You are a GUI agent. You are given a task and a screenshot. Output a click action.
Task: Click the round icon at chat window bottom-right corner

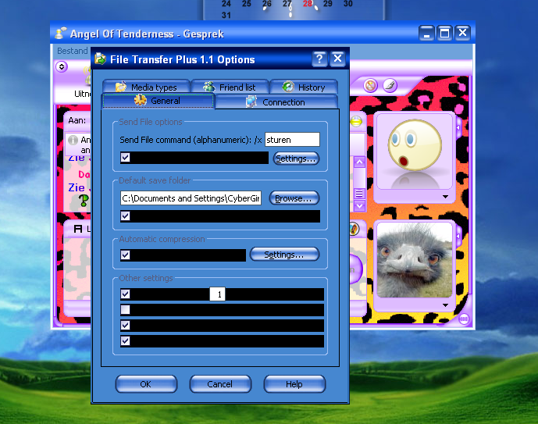pos(464,319)
